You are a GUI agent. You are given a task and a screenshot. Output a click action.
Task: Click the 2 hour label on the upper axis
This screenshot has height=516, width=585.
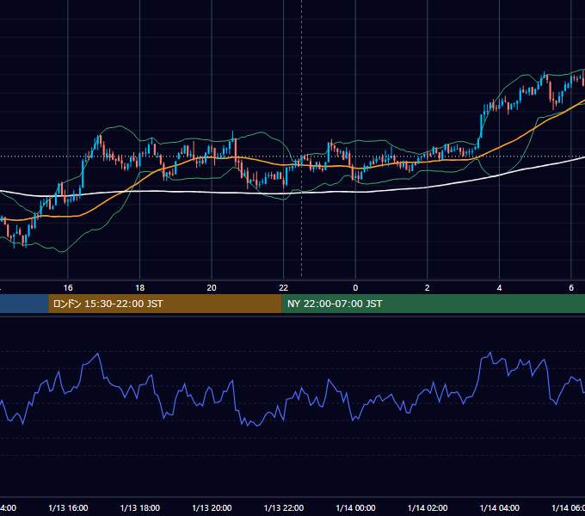point(428,288)
